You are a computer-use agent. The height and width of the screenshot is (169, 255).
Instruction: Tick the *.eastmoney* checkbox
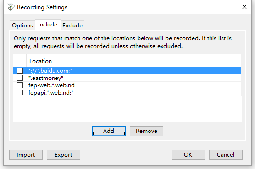20,78
